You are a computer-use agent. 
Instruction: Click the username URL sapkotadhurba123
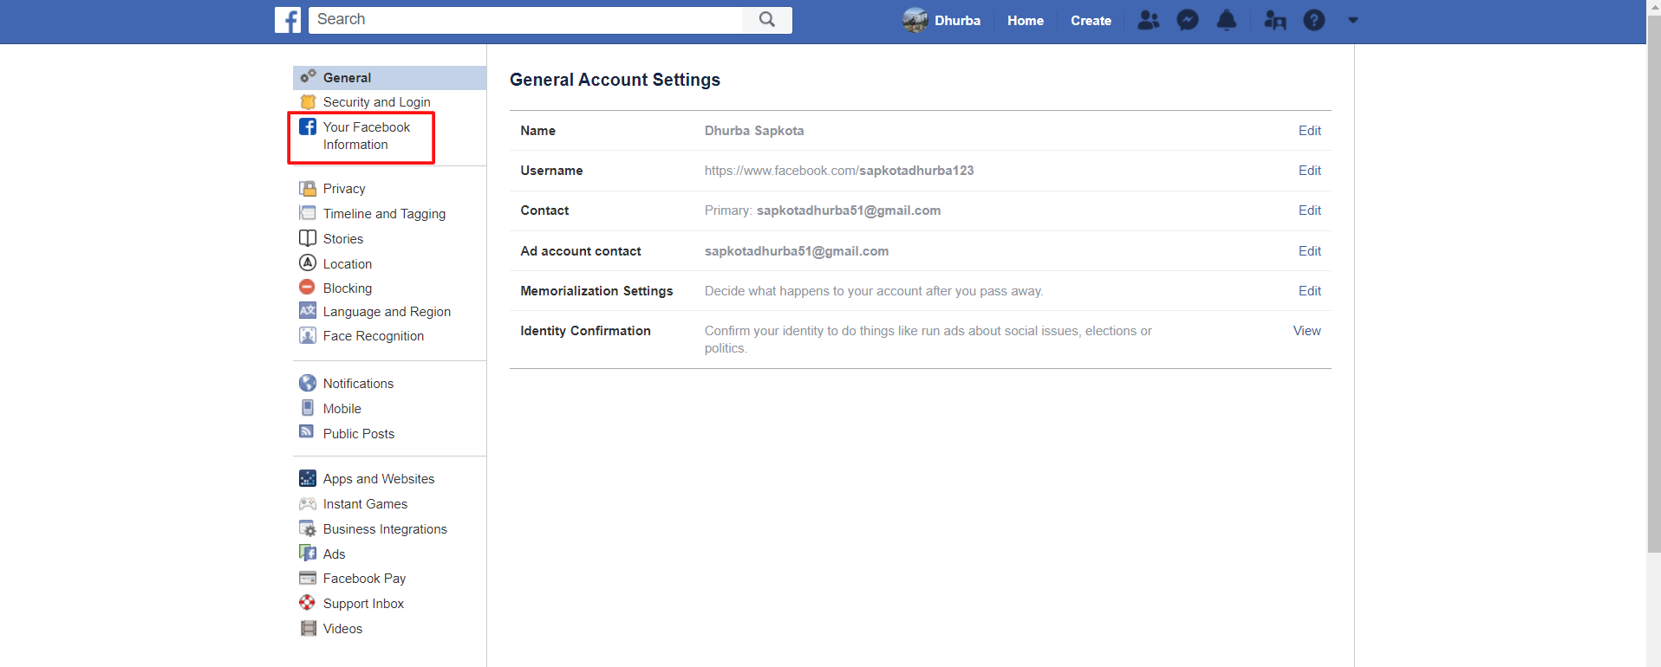839,171
